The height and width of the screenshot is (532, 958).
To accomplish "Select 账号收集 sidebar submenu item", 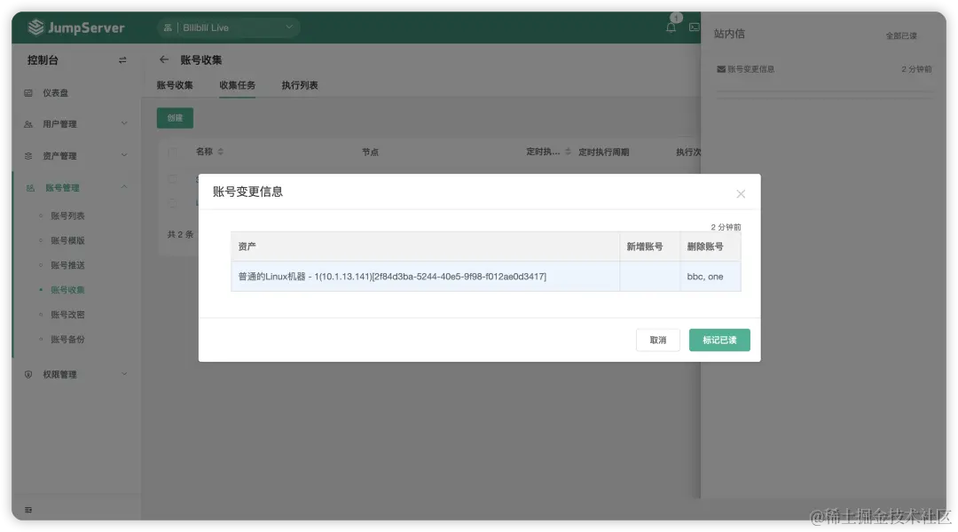I will coord(67,290).
